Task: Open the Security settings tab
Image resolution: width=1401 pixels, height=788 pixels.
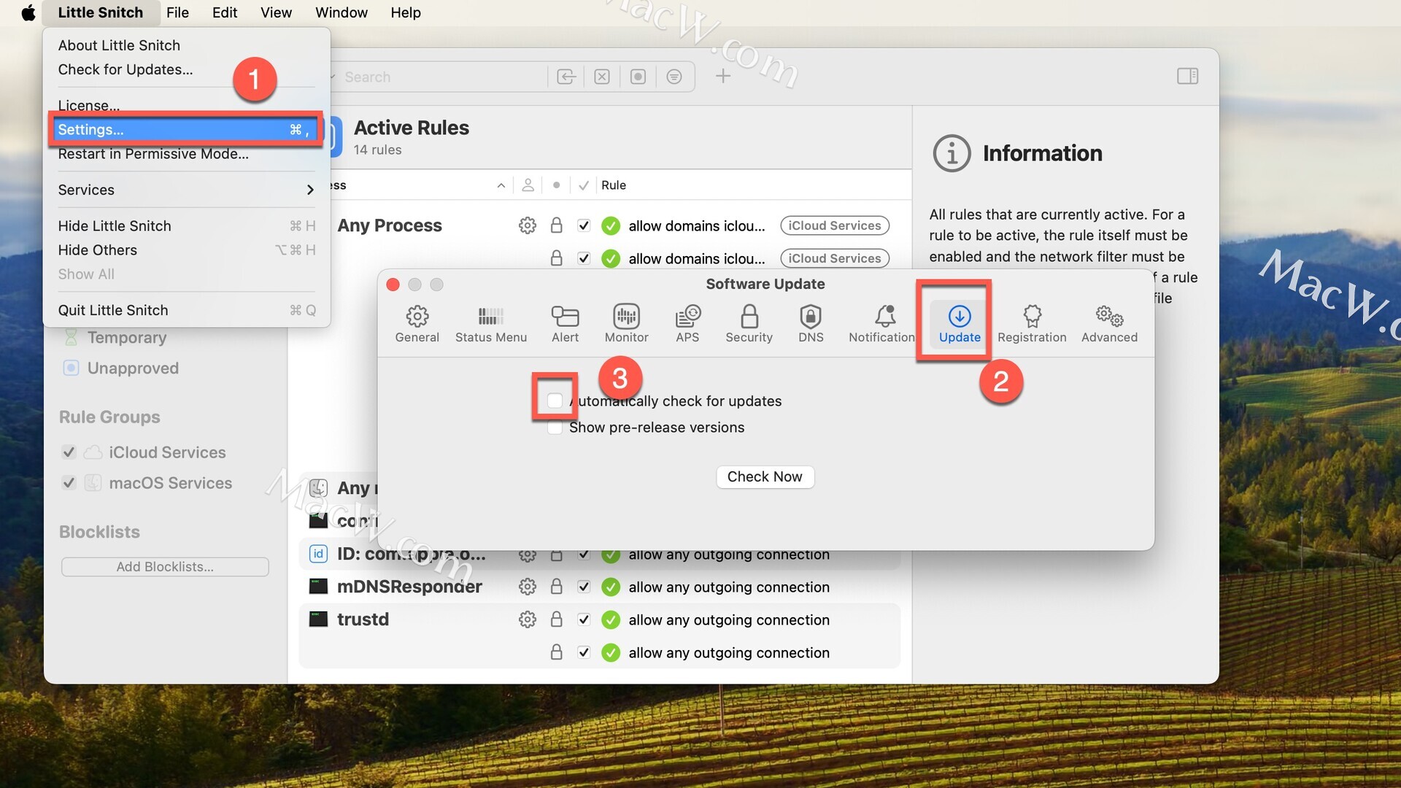Action: click(x=749, y=323)
